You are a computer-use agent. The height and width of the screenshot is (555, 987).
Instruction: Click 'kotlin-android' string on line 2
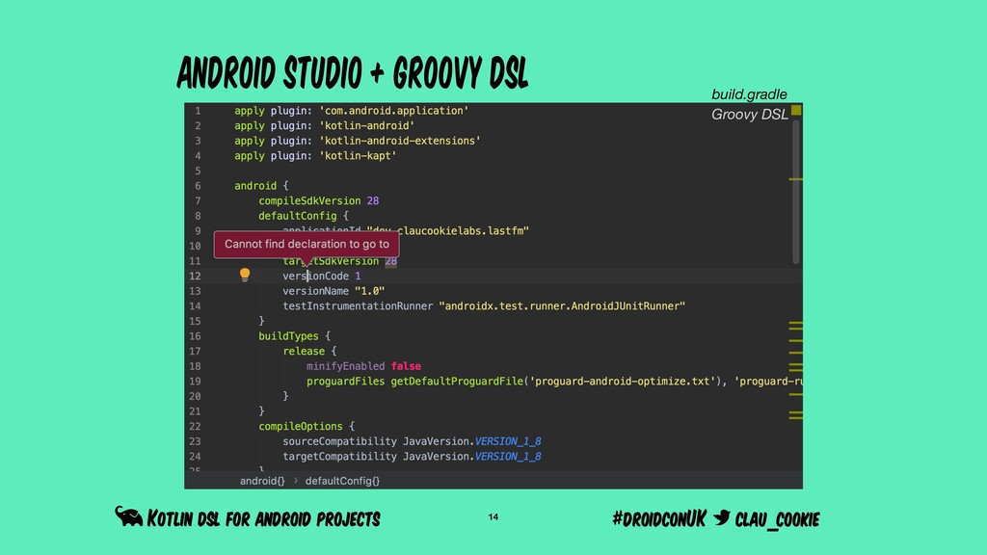tap(367, 126)
